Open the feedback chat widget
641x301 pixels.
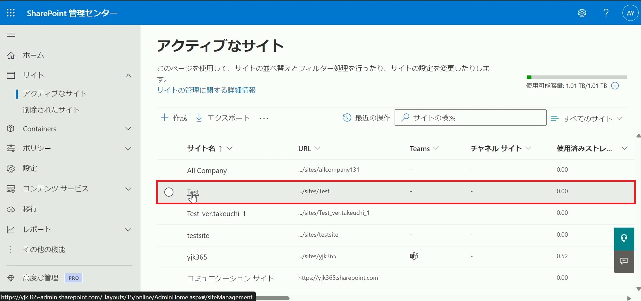pos(624,261)
